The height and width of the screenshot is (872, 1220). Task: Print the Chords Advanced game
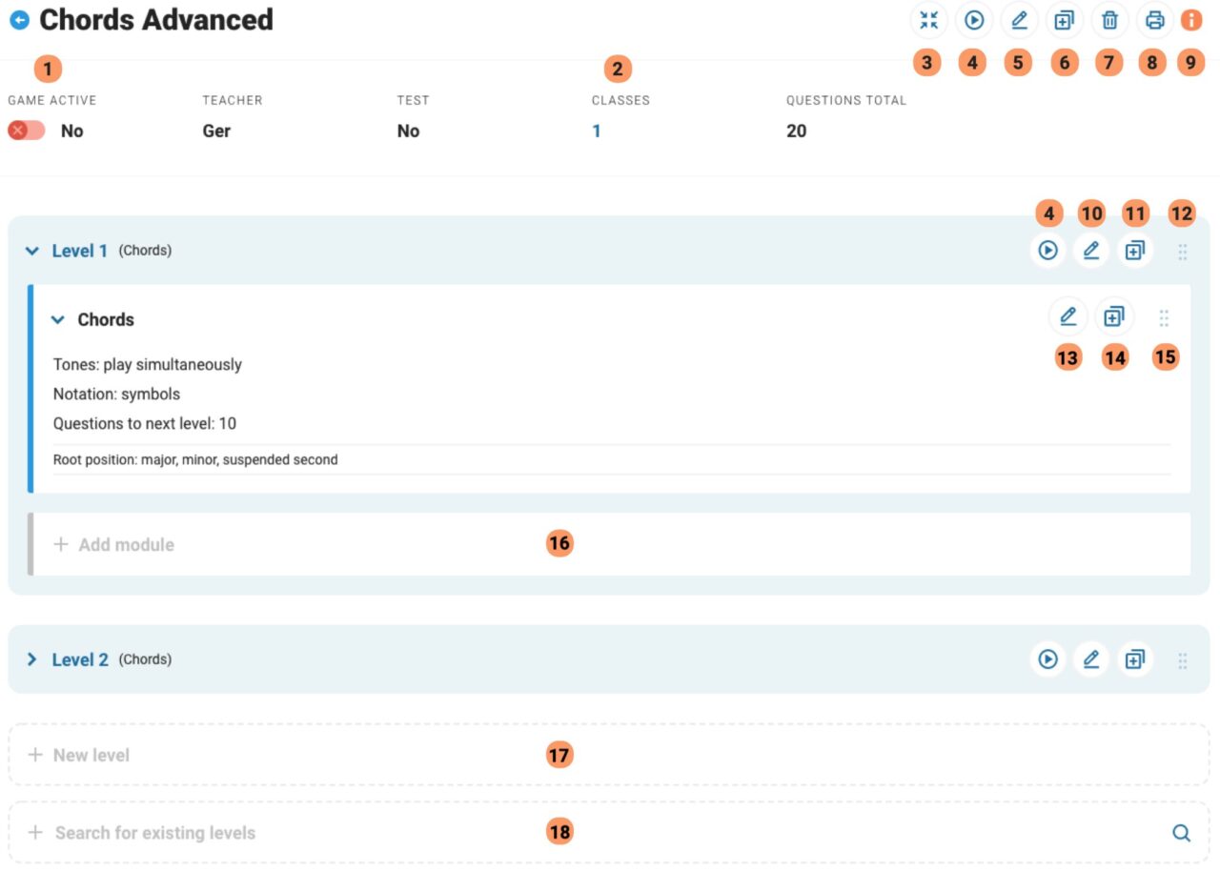pyautogui.click(x=1154, y=20)
